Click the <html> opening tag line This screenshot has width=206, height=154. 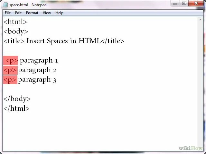[15, 22]
